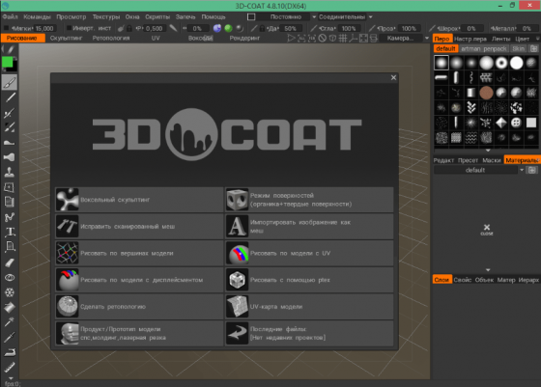This screenshot has width=541, height=387.
Task: Choose 'Исправить сканированный меш' wrench icon
Action: [x=68, y=226]
